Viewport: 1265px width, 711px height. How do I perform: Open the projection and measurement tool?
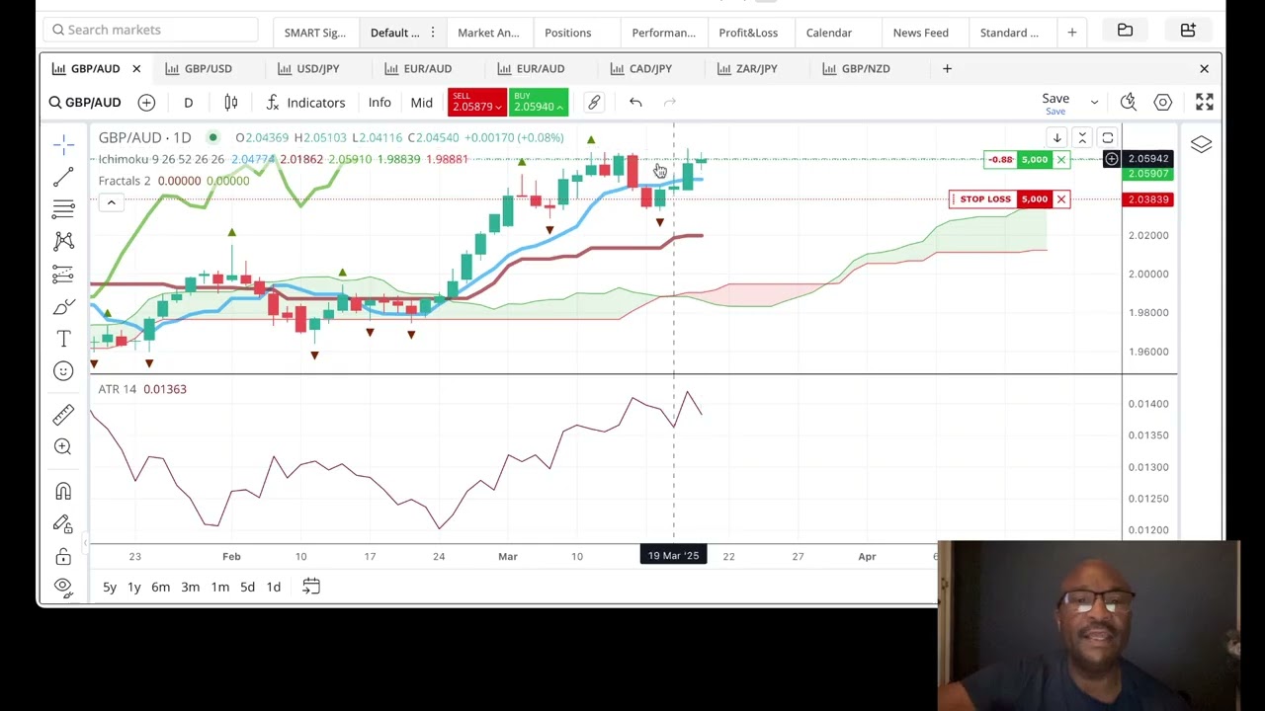(x=63, y=274)
